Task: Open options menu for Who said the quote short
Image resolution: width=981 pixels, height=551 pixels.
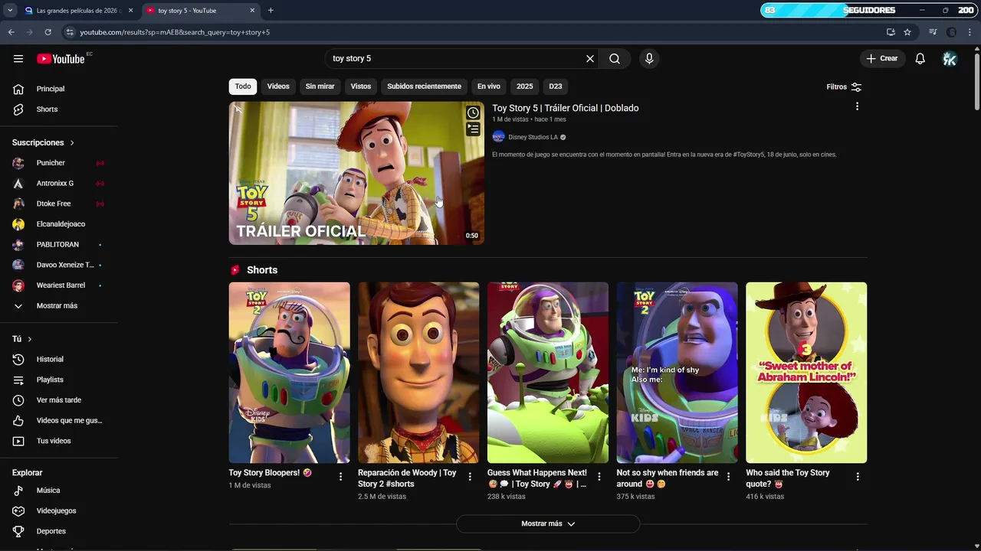Action: coord(858,477)
